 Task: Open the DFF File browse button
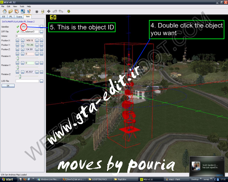(x=41, y=32)
